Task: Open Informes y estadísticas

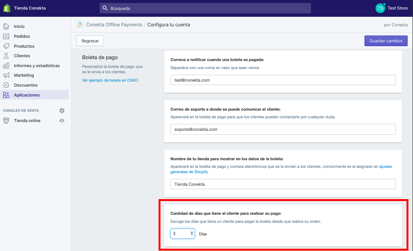Action: click(x=37, y=66)
